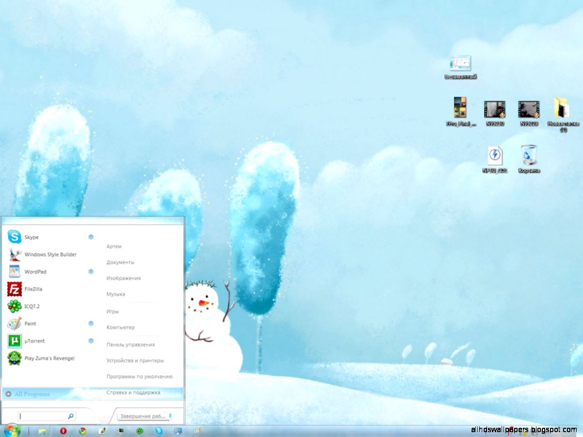
Task: Open ICQ flower icon on taskbar
Action: (140, 431)
